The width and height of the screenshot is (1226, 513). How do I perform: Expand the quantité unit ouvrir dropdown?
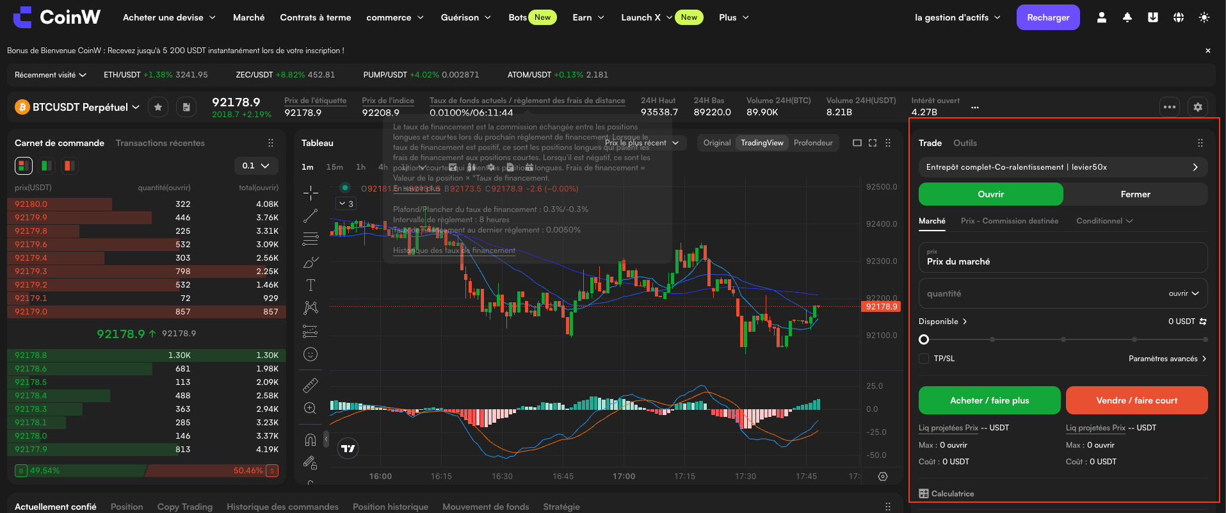[1184, 293]
